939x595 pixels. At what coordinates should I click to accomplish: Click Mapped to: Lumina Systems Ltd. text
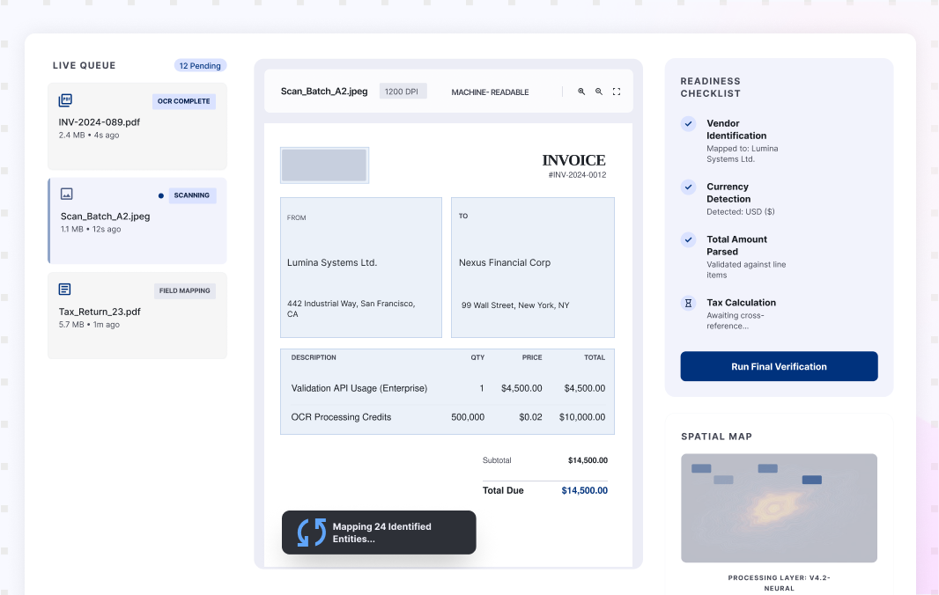(x=742, y=154)
